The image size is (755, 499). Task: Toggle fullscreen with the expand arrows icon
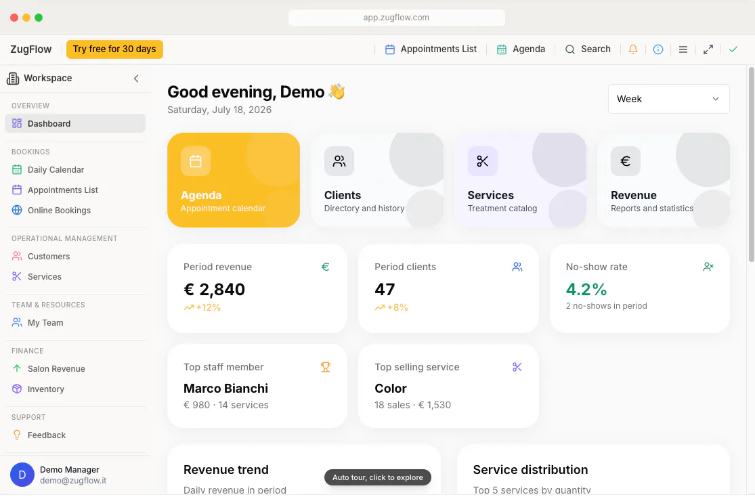coord(708,49)
